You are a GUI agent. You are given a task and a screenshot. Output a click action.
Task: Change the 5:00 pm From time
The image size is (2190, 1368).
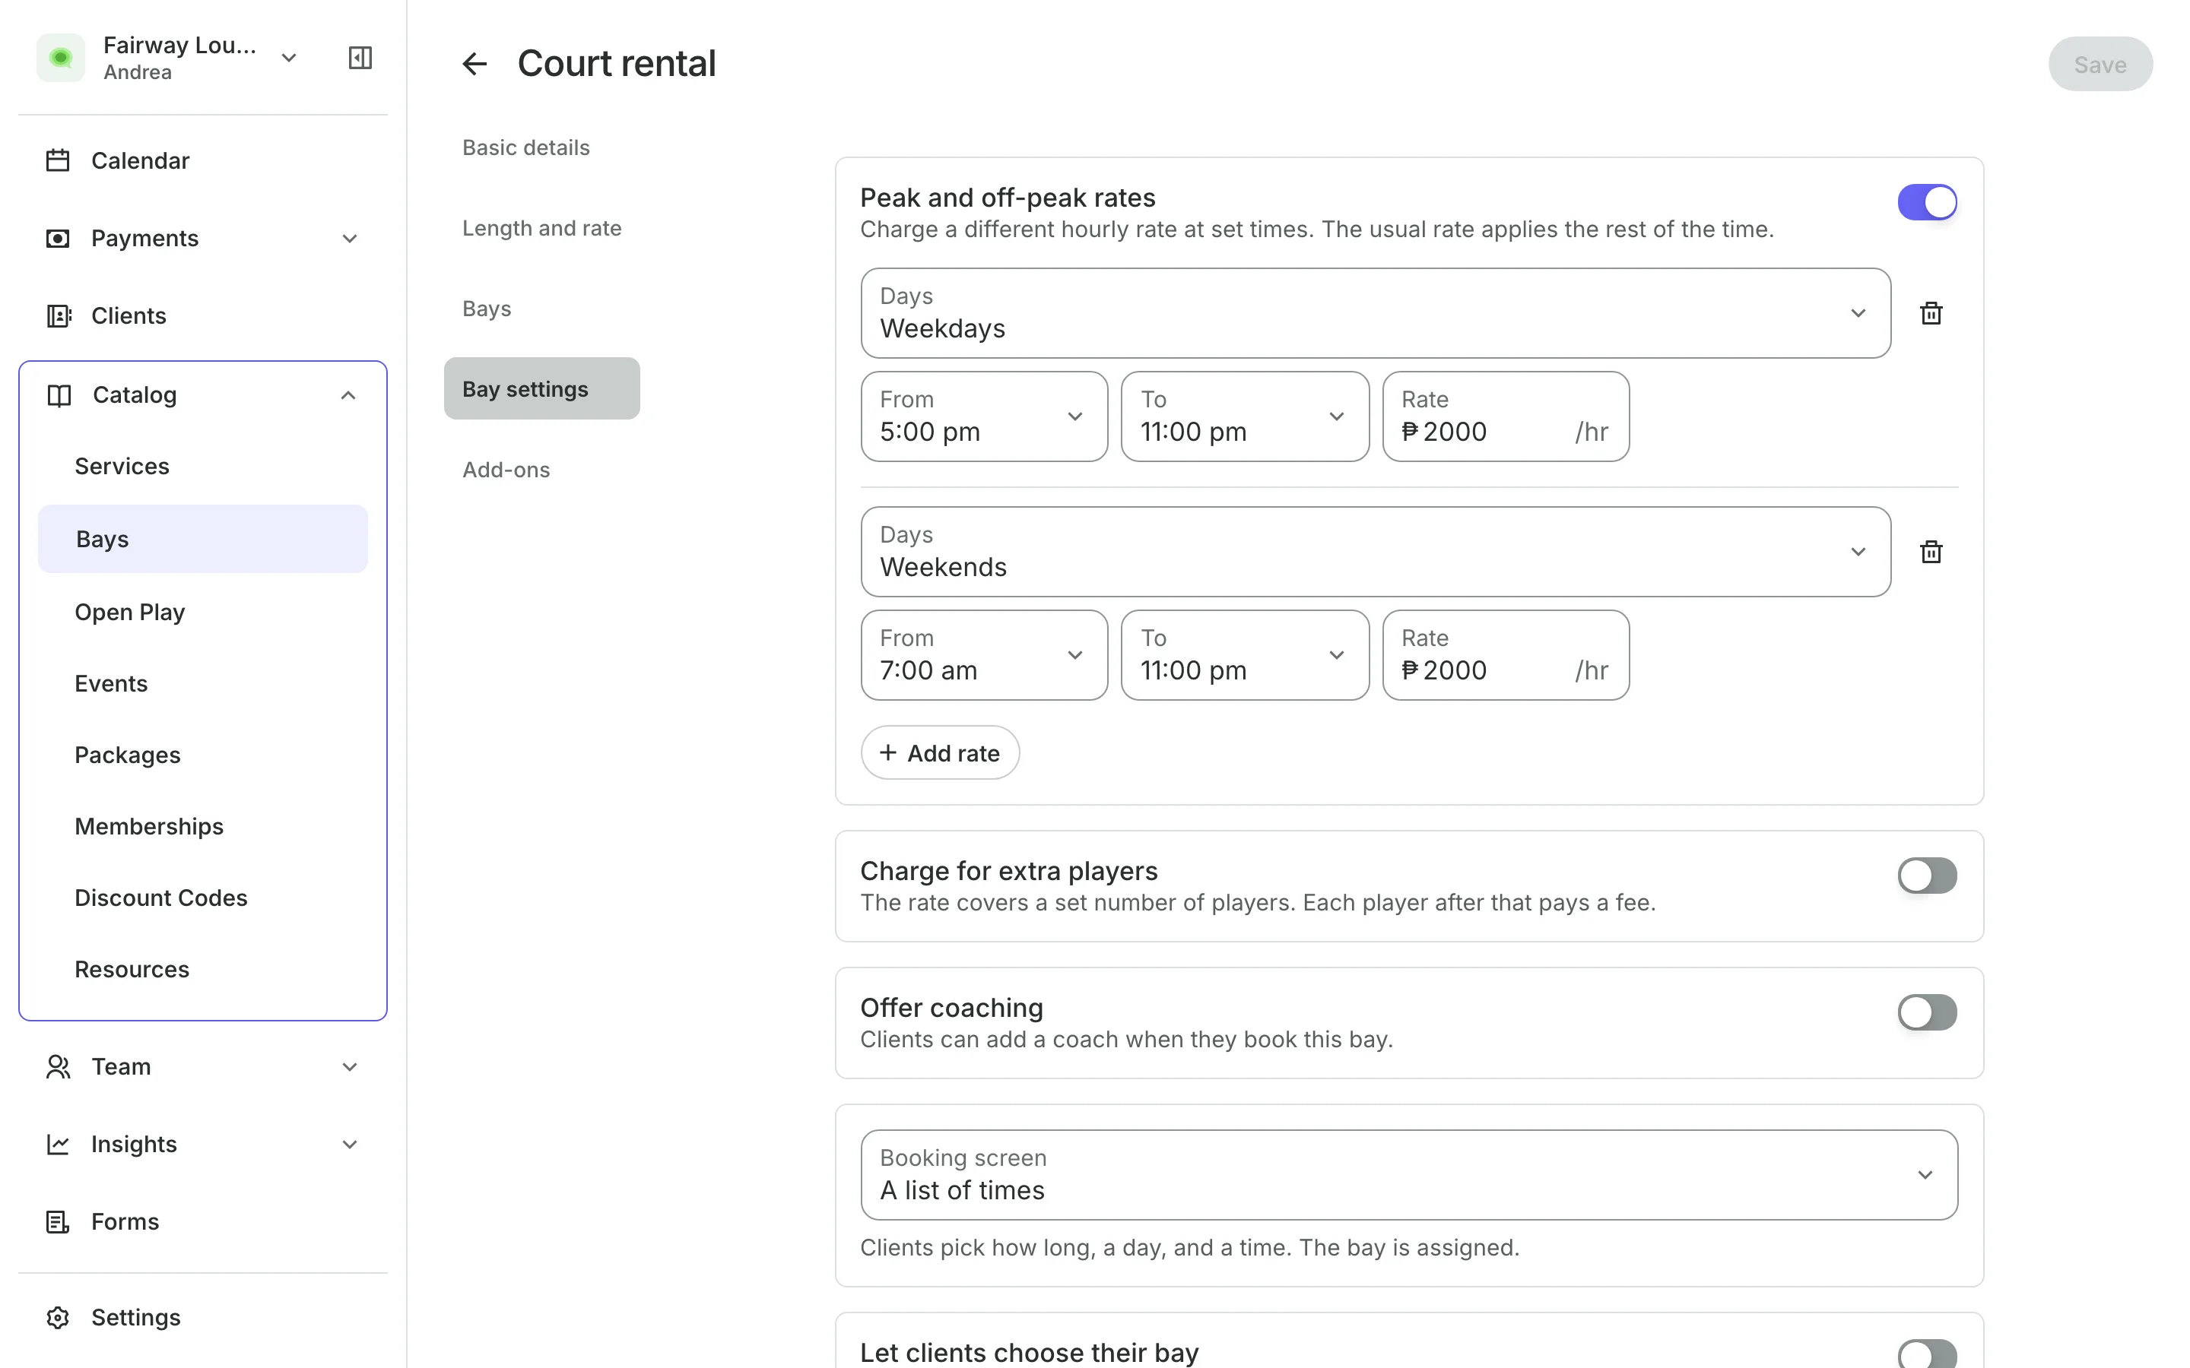pyautogui.click(x=984, y=416)
